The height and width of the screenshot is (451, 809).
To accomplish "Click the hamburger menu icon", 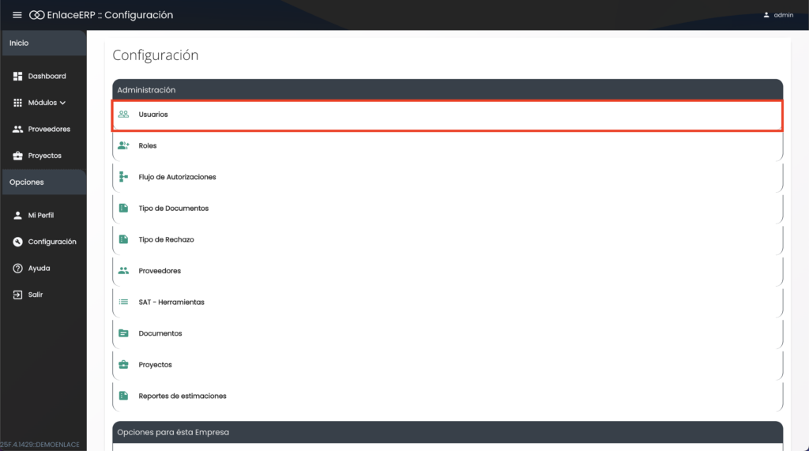I will tap(17, 15).
